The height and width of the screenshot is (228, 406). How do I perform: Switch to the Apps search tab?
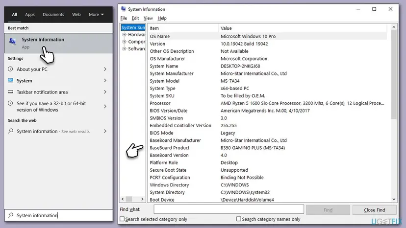[30, 15]
